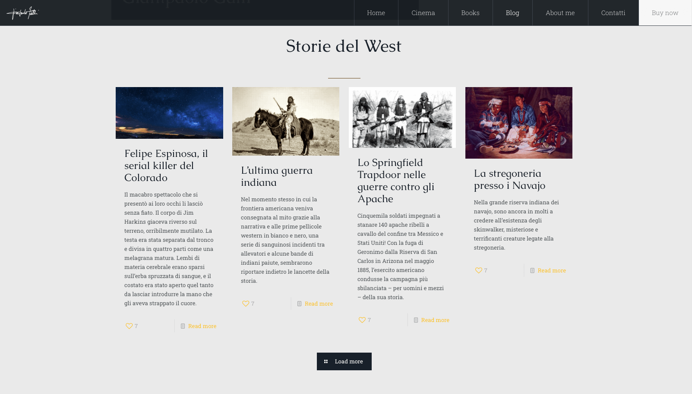Image resolution: width=692 pixels, height=394 pixels.
Task: Select Blog in the navigation bar
Action: (x=512, y=13)
